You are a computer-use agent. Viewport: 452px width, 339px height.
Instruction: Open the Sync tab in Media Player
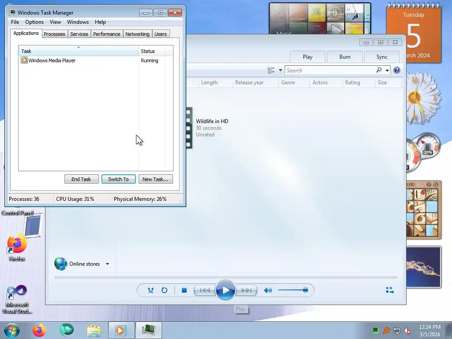382,57
